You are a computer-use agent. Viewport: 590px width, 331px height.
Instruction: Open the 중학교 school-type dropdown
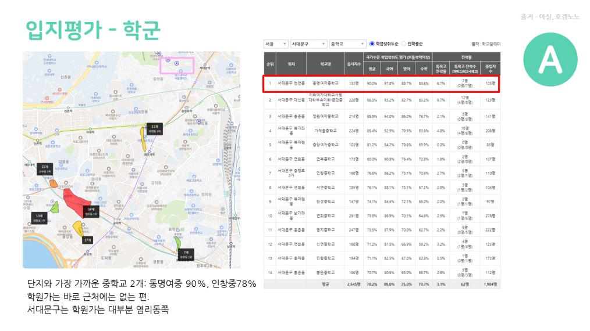point(347,44)
